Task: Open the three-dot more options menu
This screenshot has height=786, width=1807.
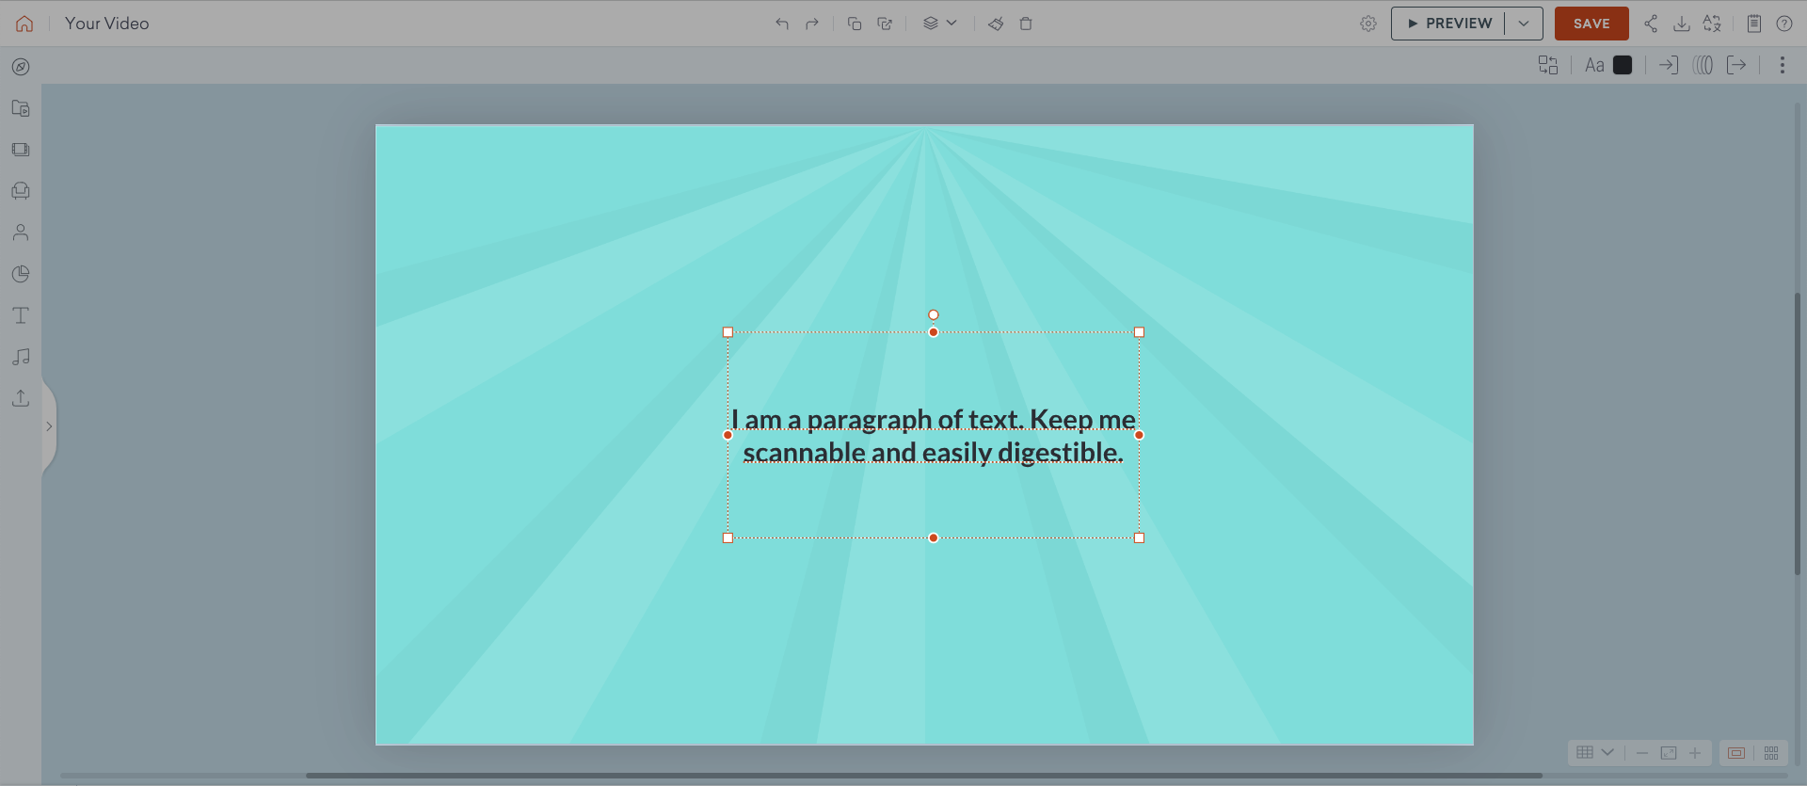Action: click(x=1782, y=65)
